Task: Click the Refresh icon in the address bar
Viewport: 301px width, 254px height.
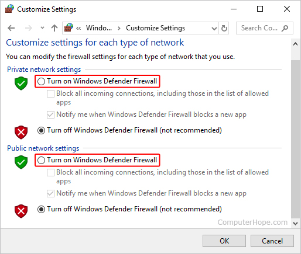Action: click(x=224, y=29)
